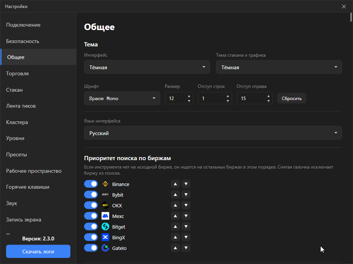353x264 pixels.
Task: Click the Сбросить button
Action: (291, 99)
